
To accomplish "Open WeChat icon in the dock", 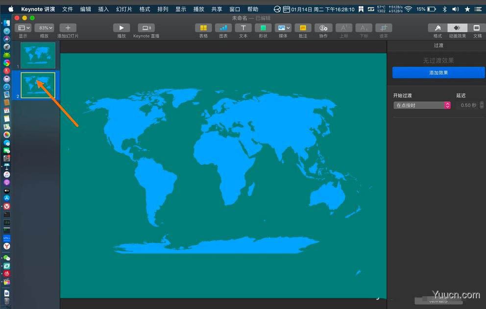I will tap(7, 258).
